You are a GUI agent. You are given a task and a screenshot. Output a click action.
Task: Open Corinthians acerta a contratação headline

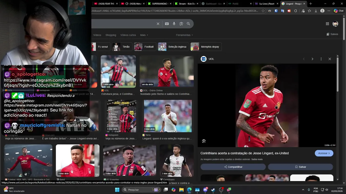244,153
